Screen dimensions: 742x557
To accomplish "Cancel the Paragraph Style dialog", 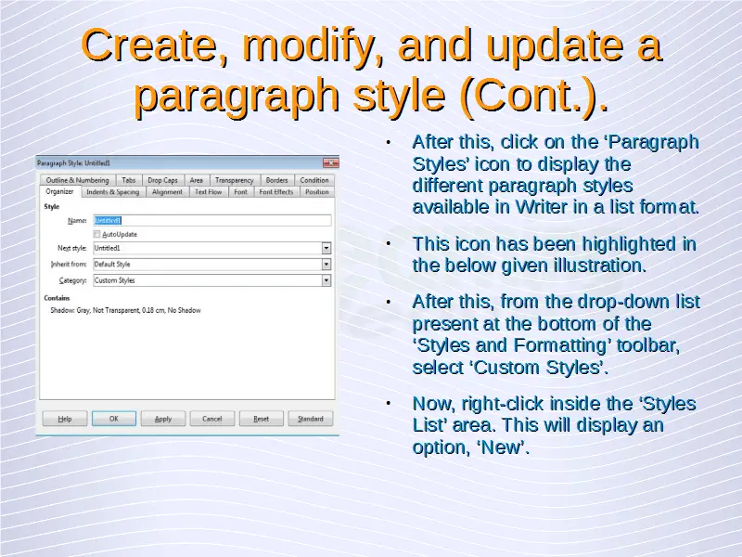I will tap(212, 419).
